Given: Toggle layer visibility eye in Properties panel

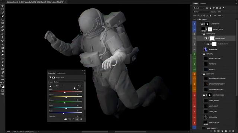Looking at the screenshot, I should pos(77,119).
